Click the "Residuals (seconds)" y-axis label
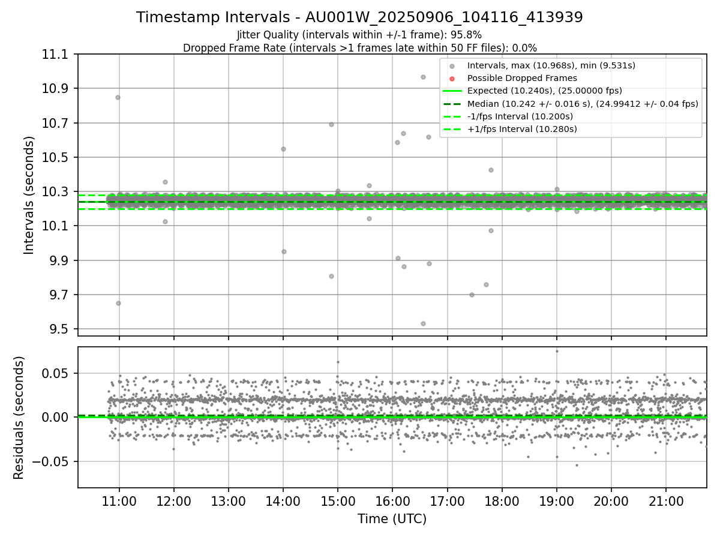The width and height of the screenshot is (720, 540). pyautogui.click(x=19, y=418)
